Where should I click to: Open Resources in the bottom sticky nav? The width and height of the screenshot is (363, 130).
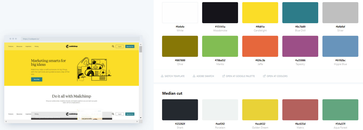coord(19,114)
